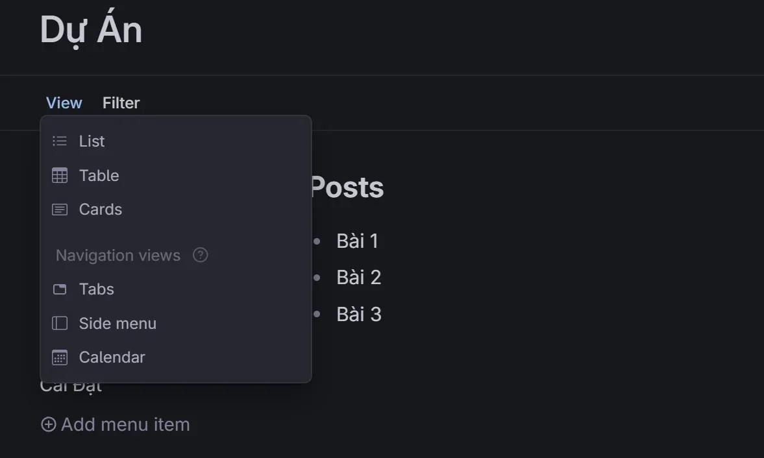Click the Calendar view icon
This screenshot has width=764, height=458.
(60, 357)
